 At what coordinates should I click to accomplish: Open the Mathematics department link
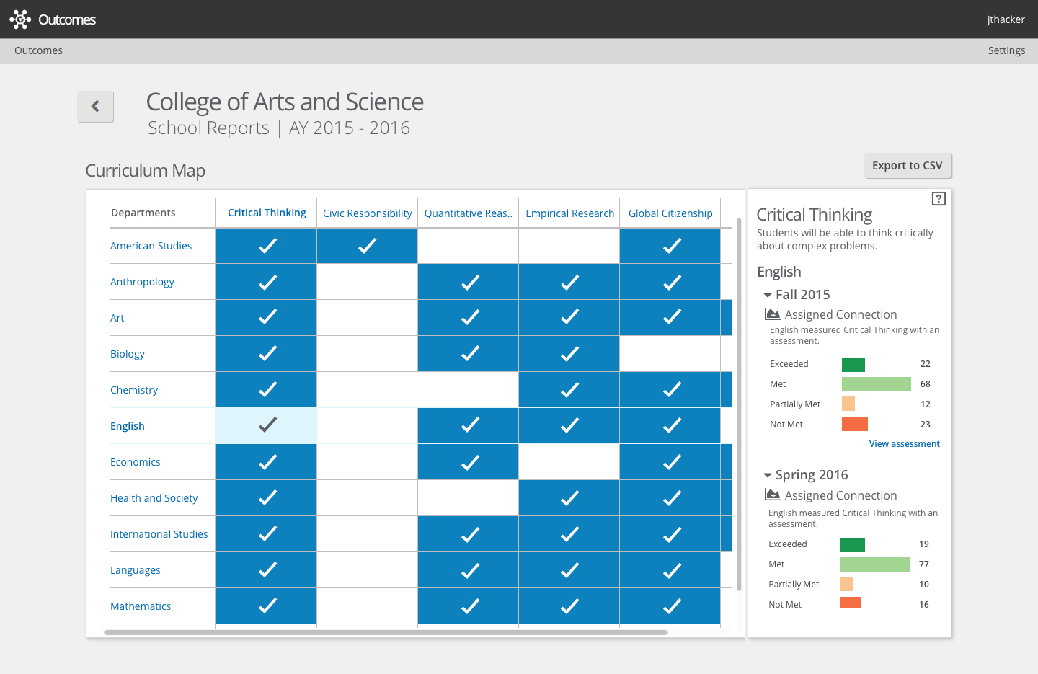tap(141, 606)
